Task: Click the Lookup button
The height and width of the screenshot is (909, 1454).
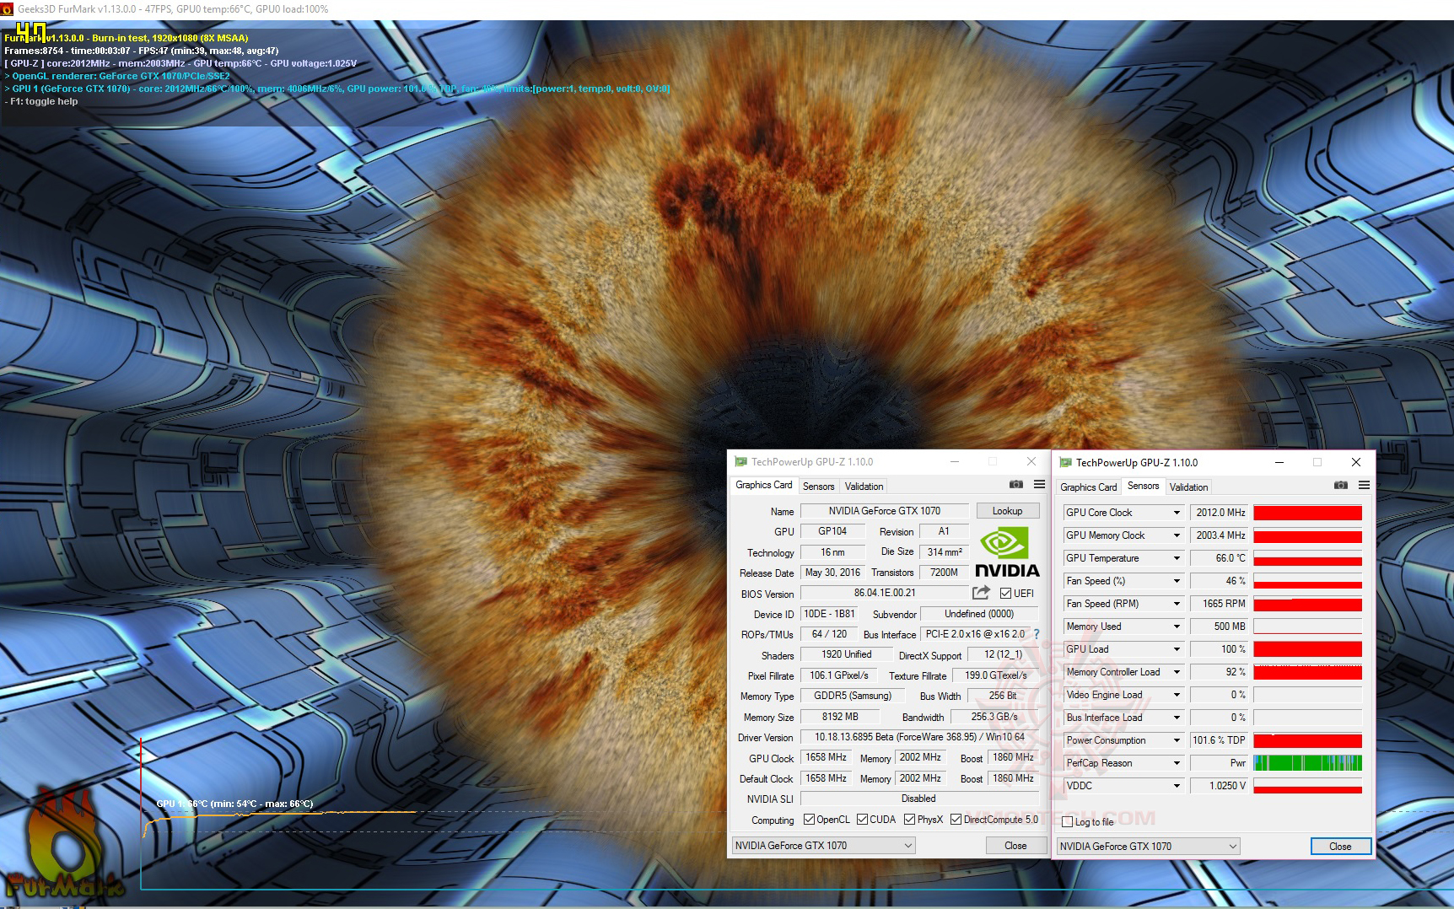Action: (x=1007, y=511)
